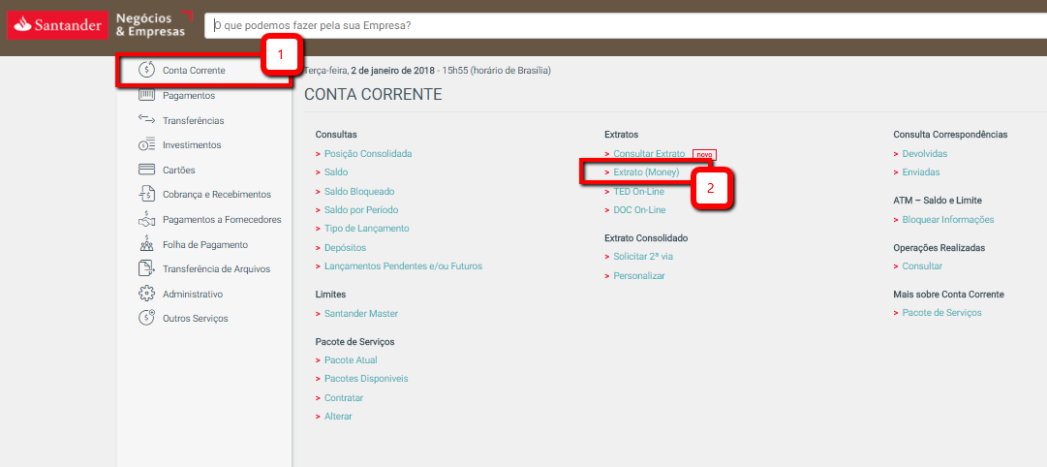Open Transferência de Arquivos menu
The image size is (1047, 467).
pyautogui.click(x=216, y=269)
